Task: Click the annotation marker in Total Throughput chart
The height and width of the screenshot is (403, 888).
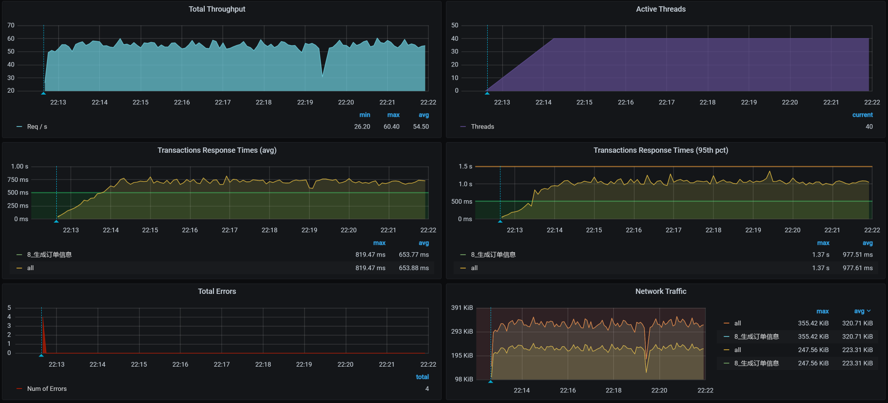Action: pos(44,93)
